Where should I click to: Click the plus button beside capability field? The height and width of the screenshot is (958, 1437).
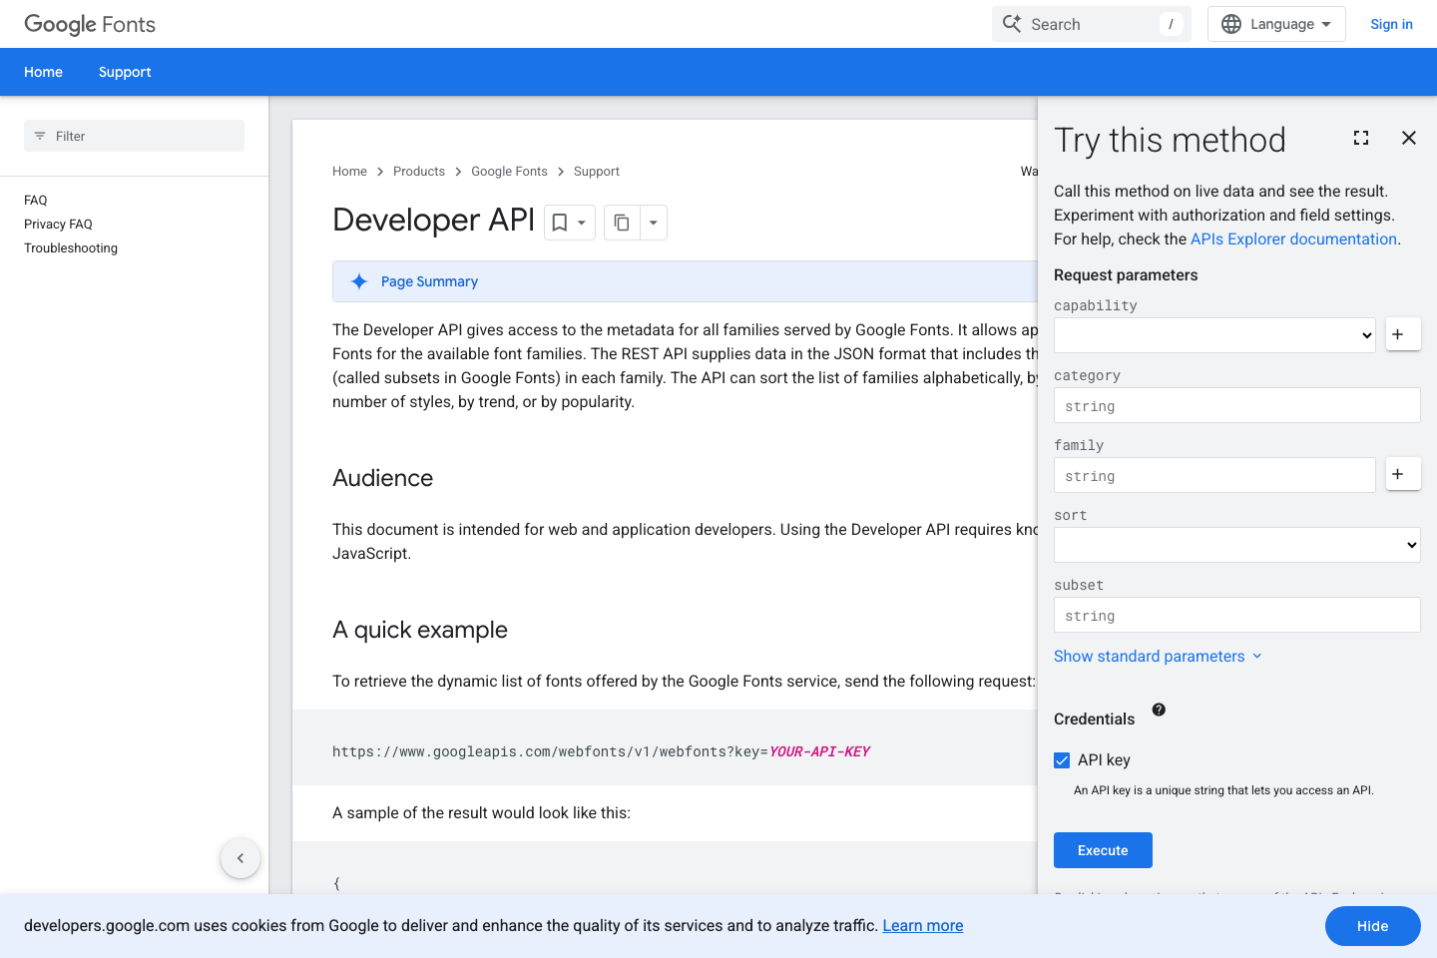click(x=1402, y=334)
